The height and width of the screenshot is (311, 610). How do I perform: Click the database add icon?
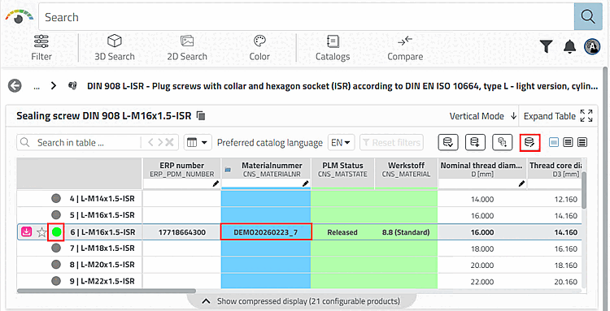pyautogui.click(x=475, y=142)
